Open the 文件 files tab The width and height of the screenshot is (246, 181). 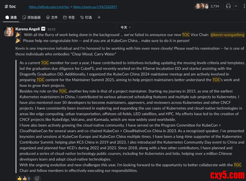click(x=52, y=17)
